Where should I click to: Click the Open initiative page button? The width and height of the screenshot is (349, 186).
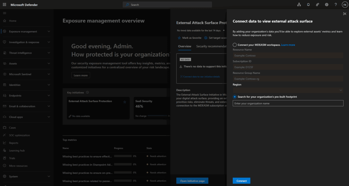(x=192, y=181)
